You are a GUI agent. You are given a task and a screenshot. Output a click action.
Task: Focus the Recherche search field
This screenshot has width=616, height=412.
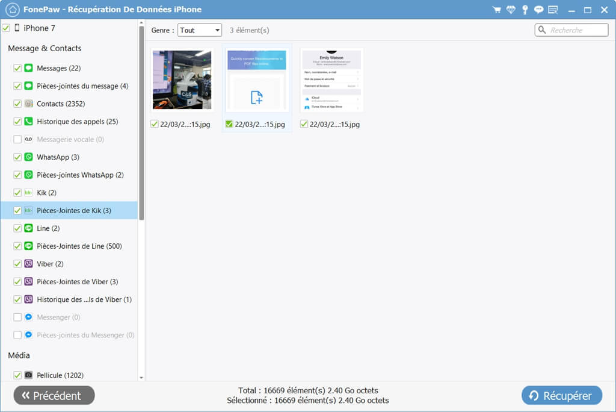click(x=571, y=30)
